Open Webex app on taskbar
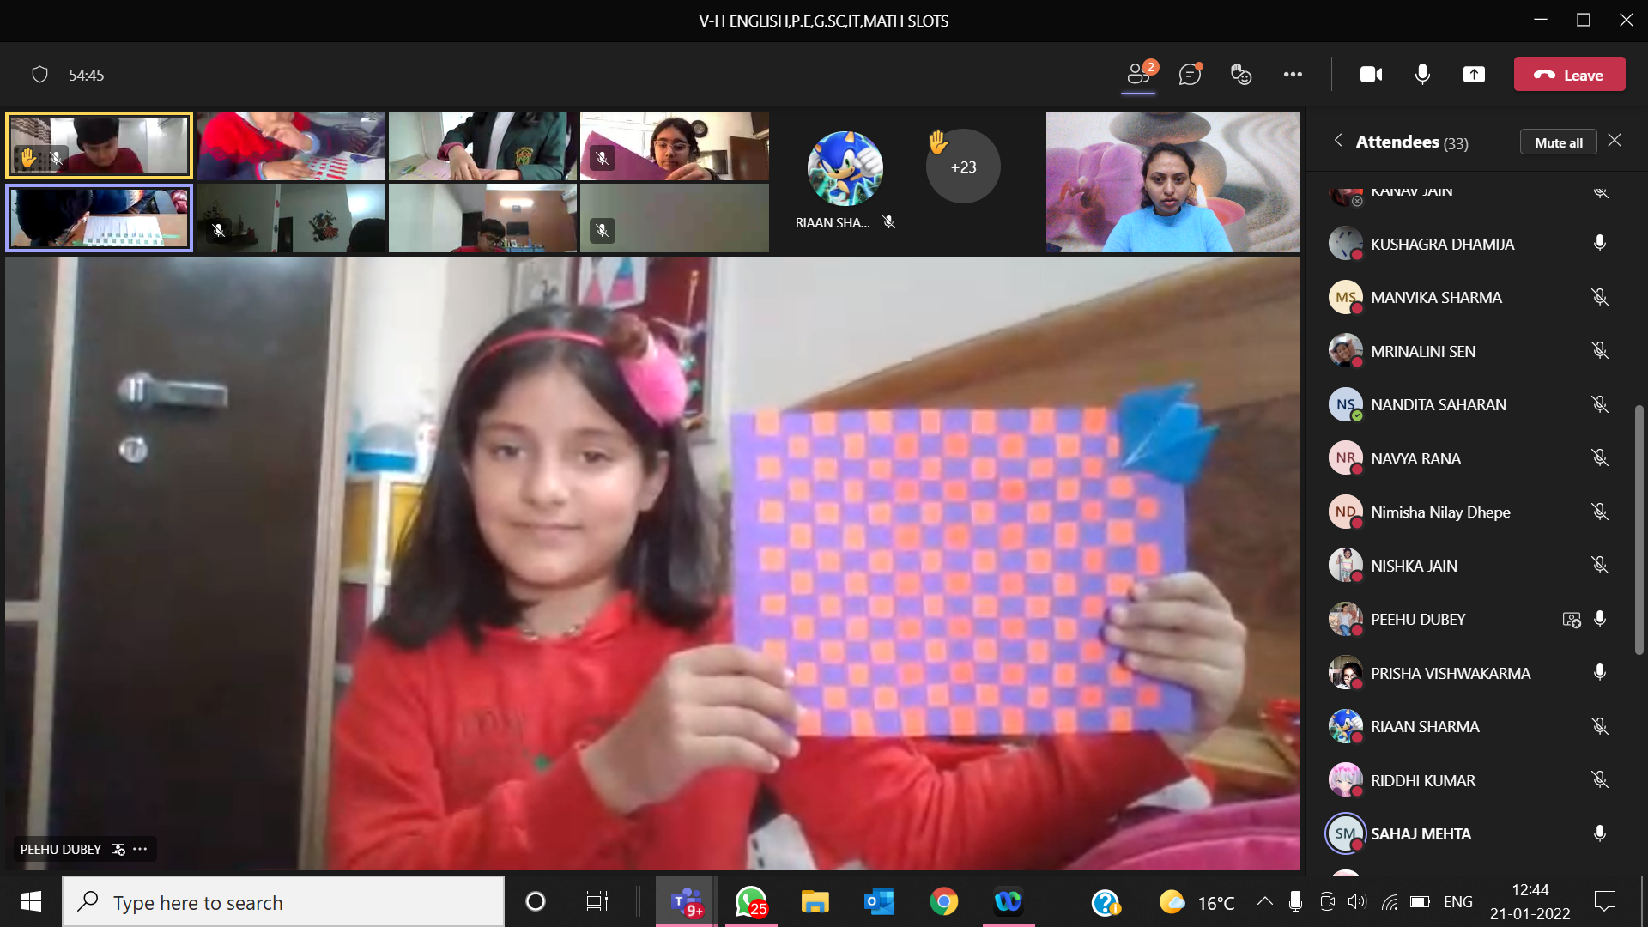The width and height of the screenshot is (1648, 927). click(x=1008, y=901)
